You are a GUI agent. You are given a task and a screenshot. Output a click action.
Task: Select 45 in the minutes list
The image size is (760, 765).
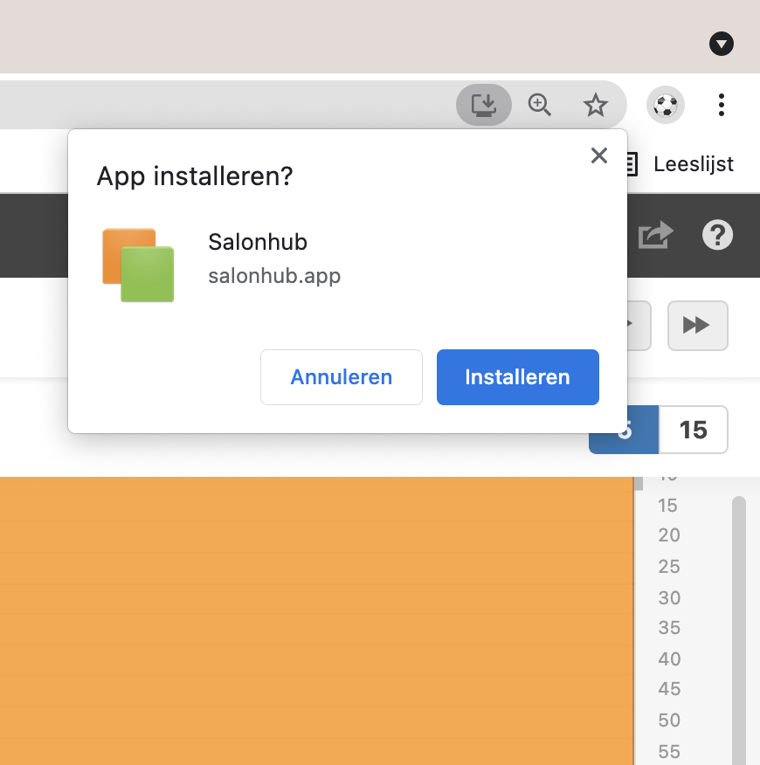(x=669, y=689)
